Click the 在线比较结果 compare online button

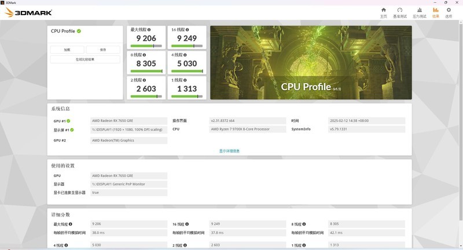(85, 59)
